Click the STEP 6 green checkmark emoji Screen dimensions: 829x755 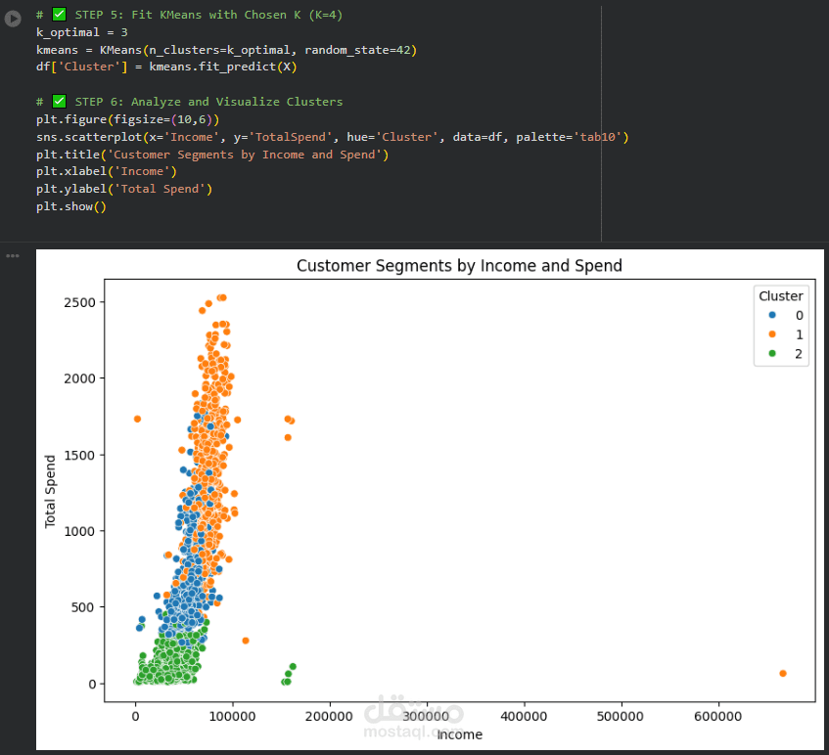tap(59, 101)
